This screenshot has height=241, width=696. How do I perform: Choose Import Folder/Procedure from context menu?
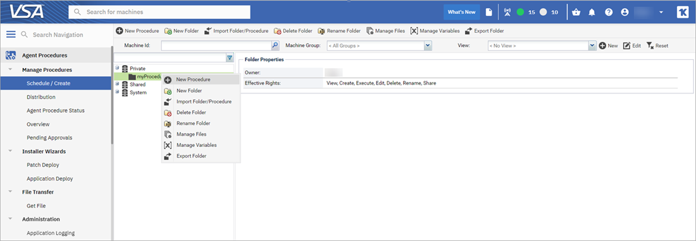pos(201,102)
